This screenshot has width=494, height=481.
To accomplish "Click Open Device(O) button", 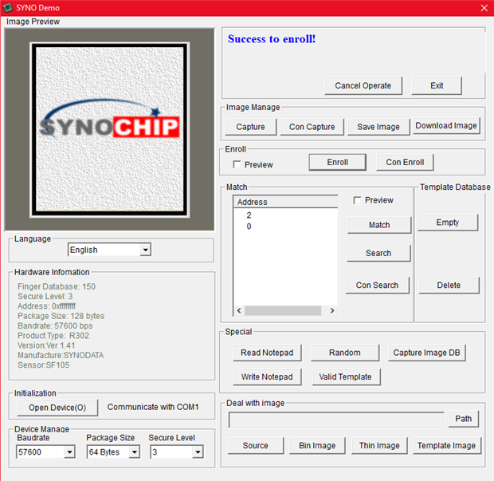I will [57, 408].
